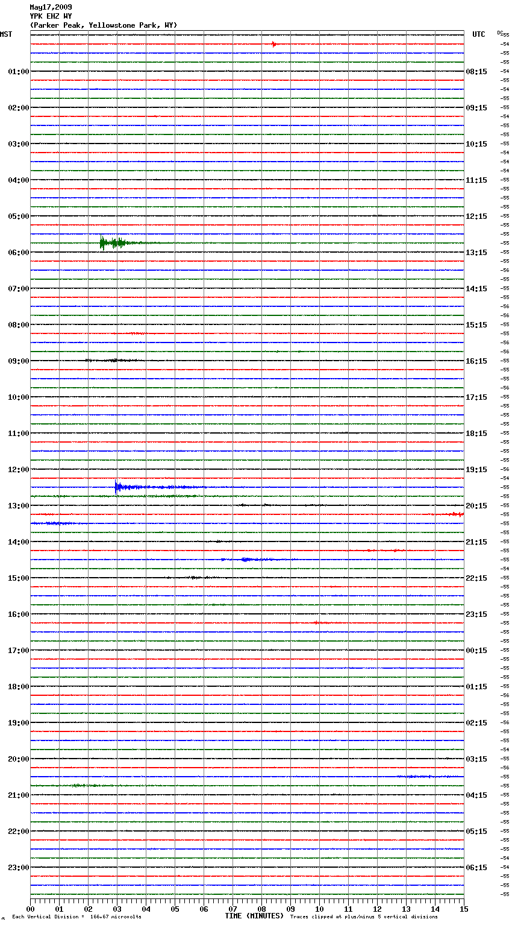Click the black noise burst on the 09:00 trace
The image size is (512, 925).
click(114, 361)
